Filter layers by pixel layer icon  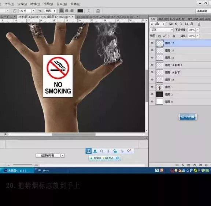171,24
